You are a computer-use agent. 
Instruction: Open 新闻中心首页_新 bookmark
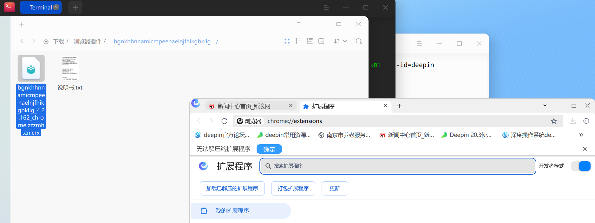coord(407,135)
